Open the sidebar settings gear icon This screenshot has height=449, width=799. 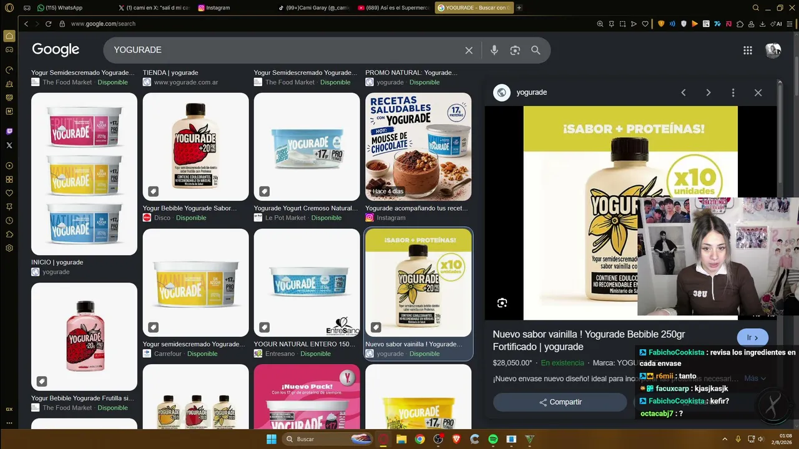[x=9, y=248]
